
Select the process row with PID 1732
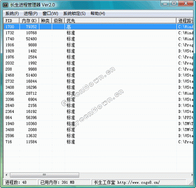98,33
